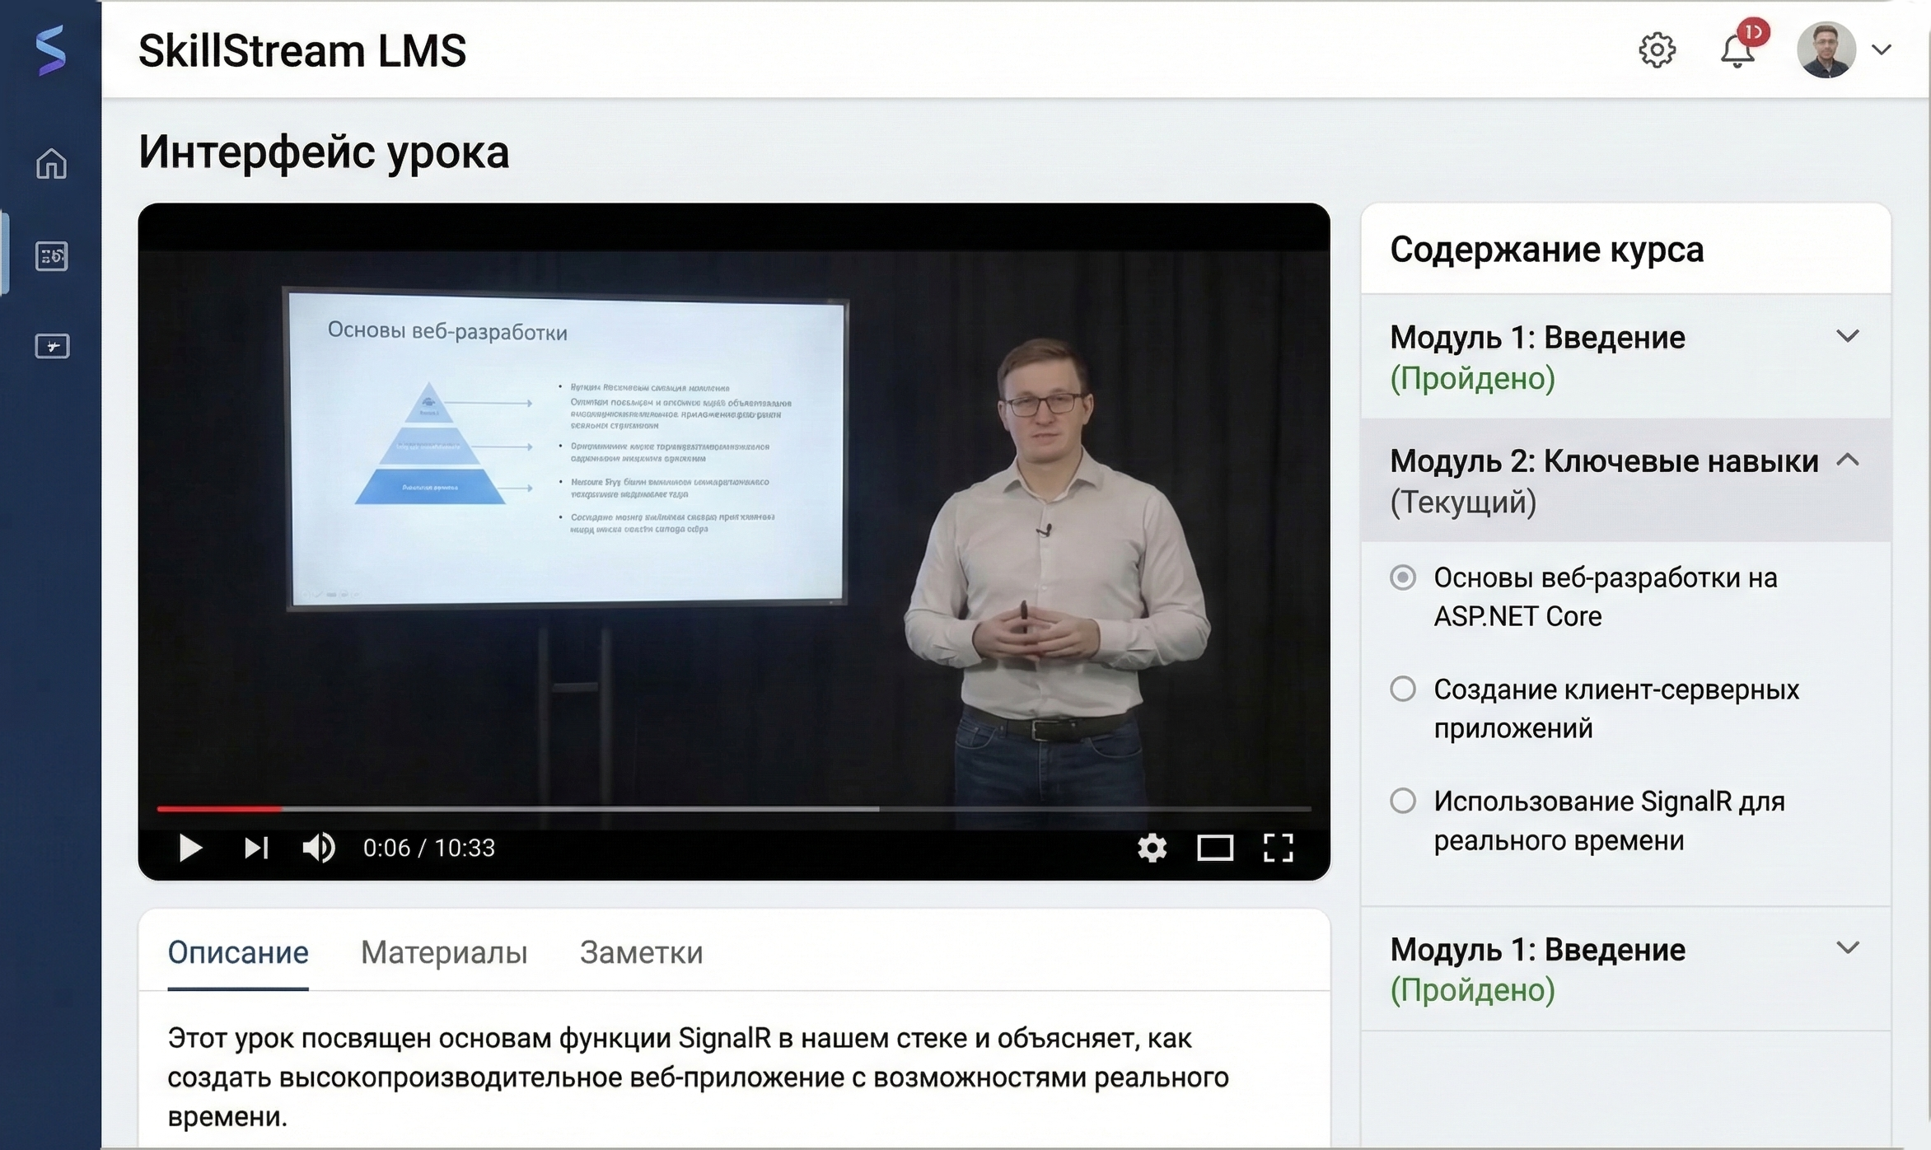The height and width of the screenshot is (1150, 1931).
Task: Open settings gear in top header
Action: click(1657, 50)
